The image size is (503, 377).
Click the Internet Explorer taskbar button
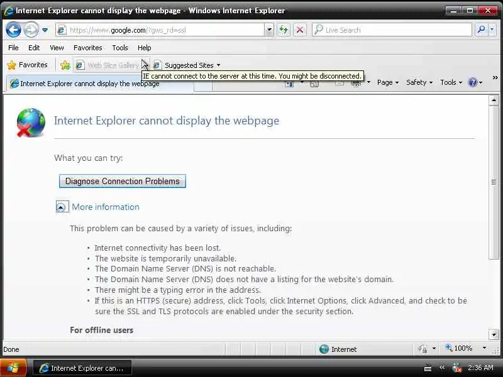pyautogui.click(x=82, y=368)
